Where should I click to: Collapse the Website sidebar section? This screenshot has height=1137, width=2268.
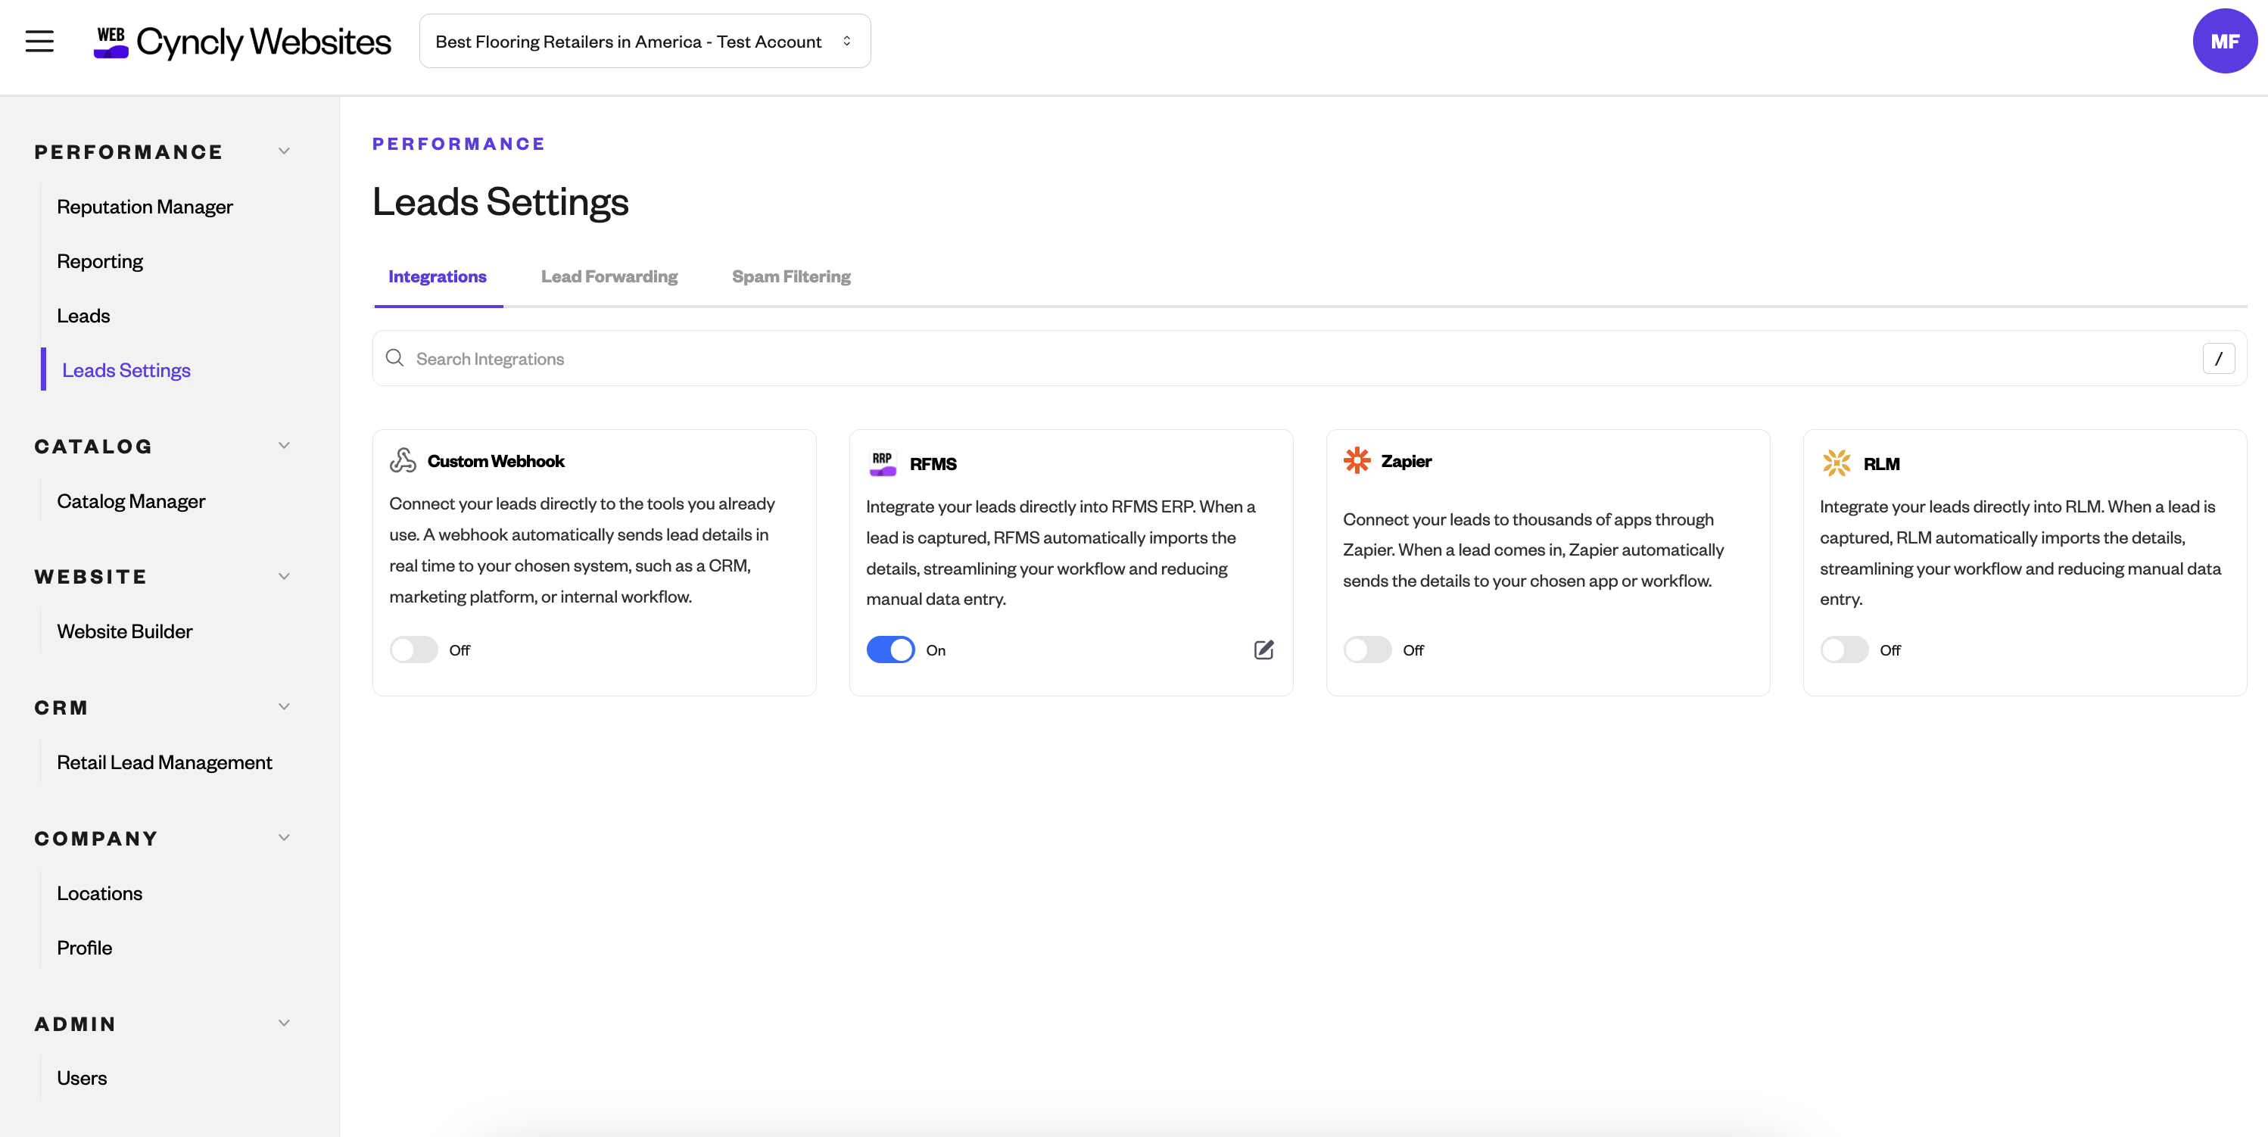[283, 576]
